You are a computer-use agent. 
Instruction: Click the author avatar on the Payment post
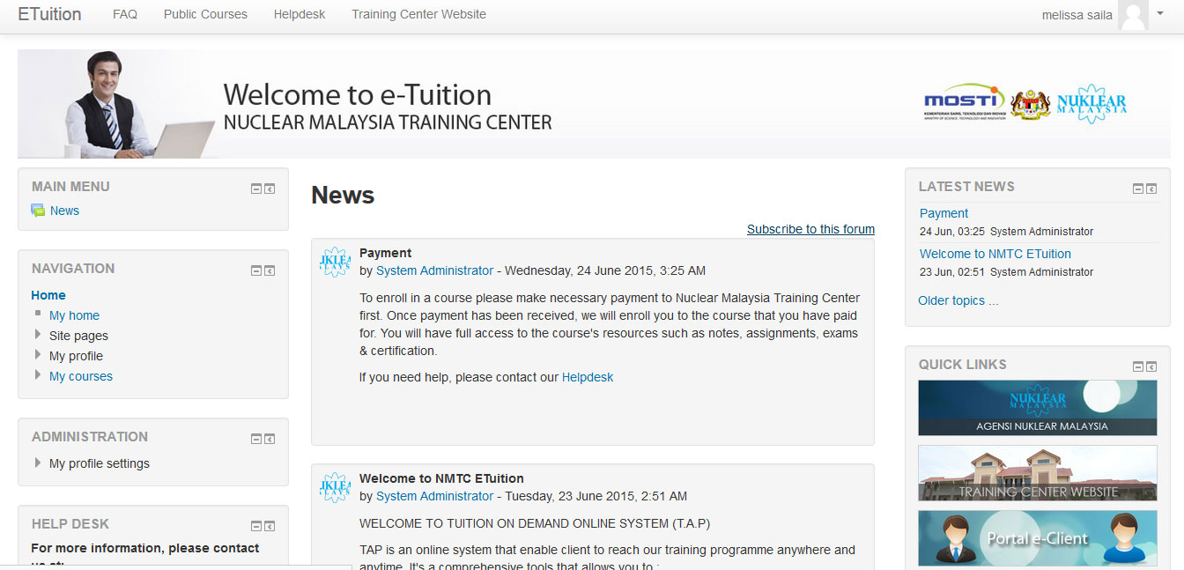335,262
